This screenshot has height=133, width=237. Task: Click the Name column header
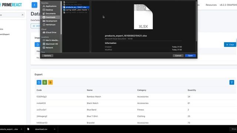(x=90, y=90)
